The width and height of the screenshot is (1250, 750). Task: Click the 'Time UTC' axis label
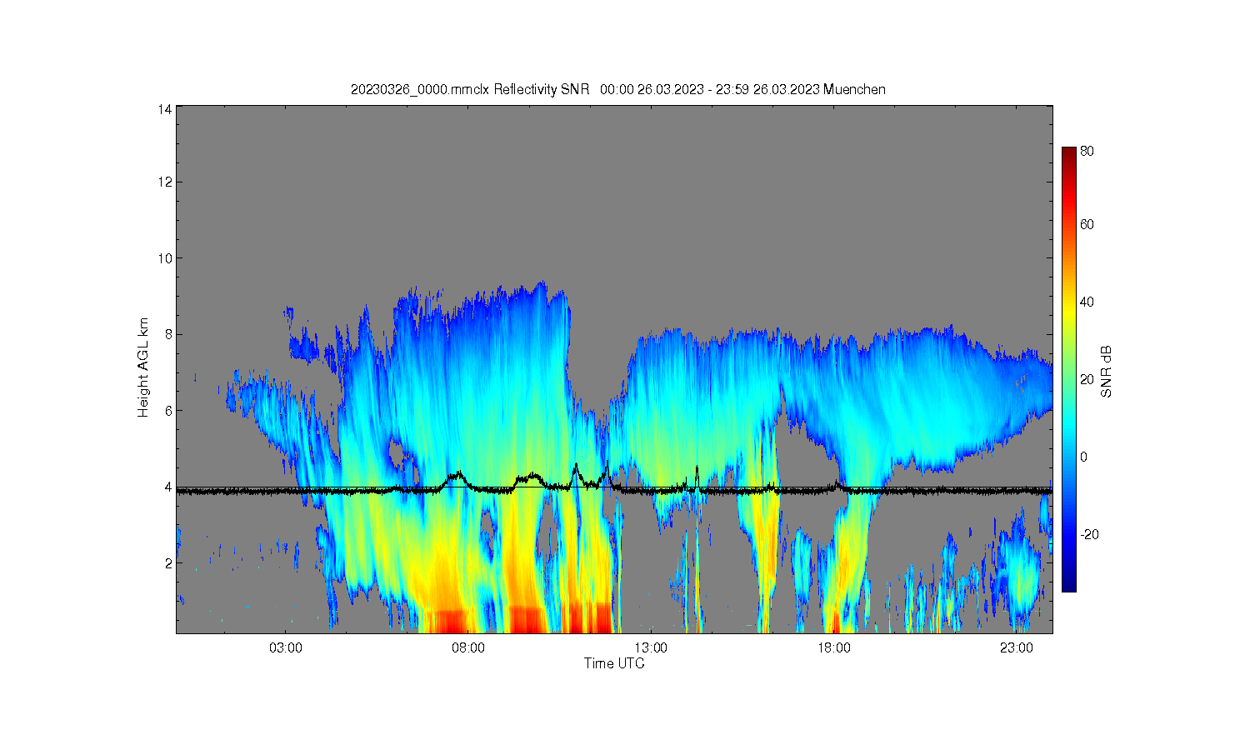pos(614,663)
